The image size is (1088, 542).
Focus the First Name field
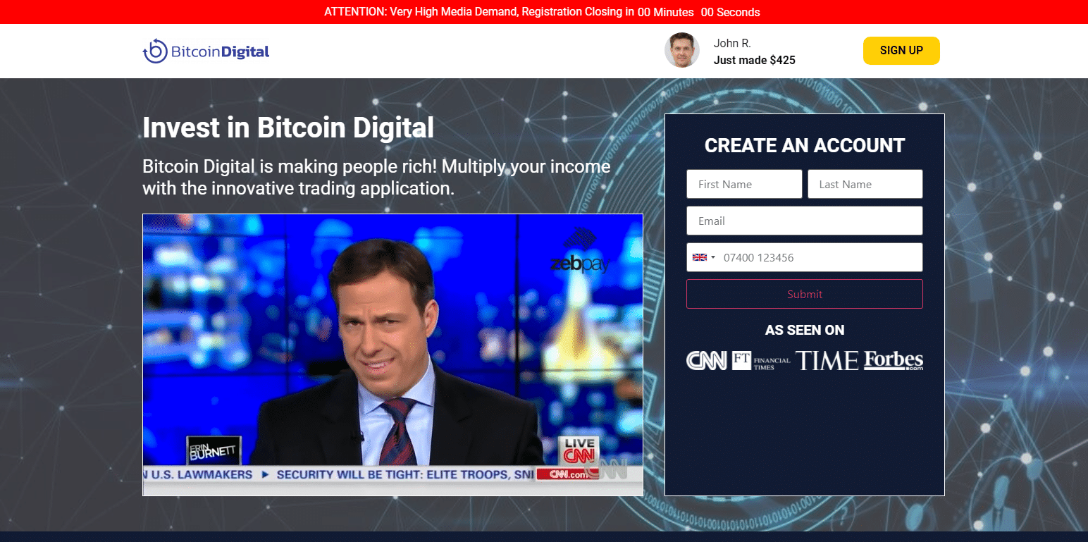click(744, 184)
